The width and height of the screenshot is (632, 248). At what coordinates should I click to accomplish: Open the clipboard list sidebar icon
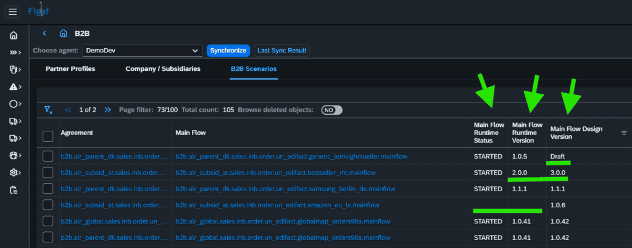tap(14, 189)
